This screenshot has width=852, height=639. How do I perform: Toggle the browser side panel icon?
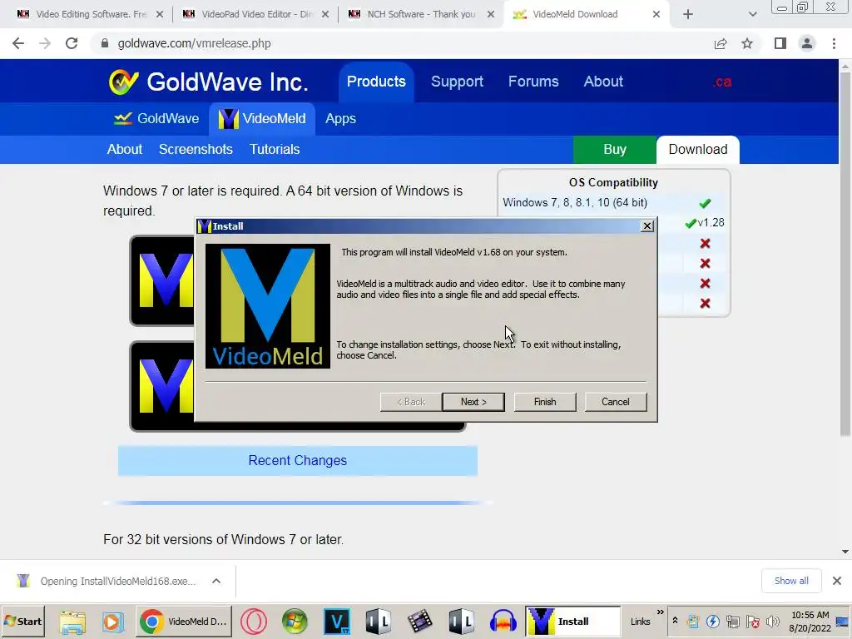(780, 43)
